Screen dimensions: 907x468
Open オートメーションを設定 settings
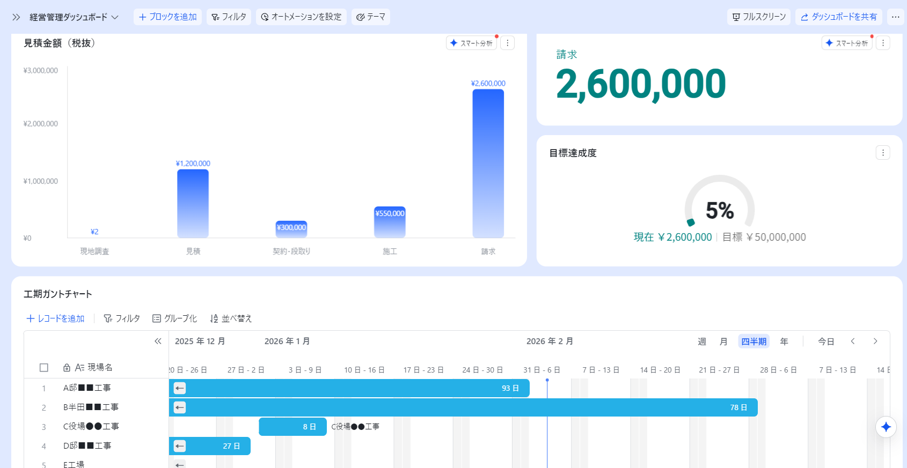301,17
